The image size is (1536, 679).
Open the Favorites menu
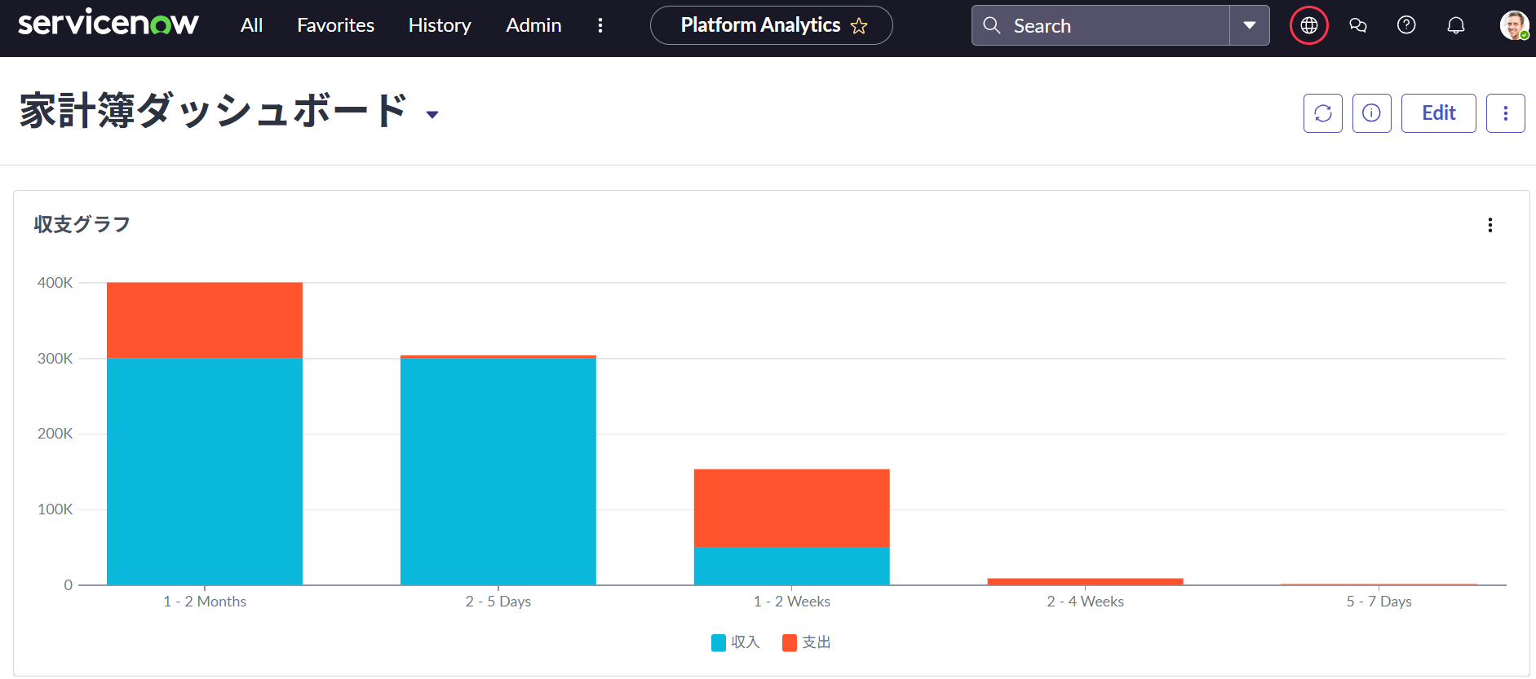coord(335,25)
